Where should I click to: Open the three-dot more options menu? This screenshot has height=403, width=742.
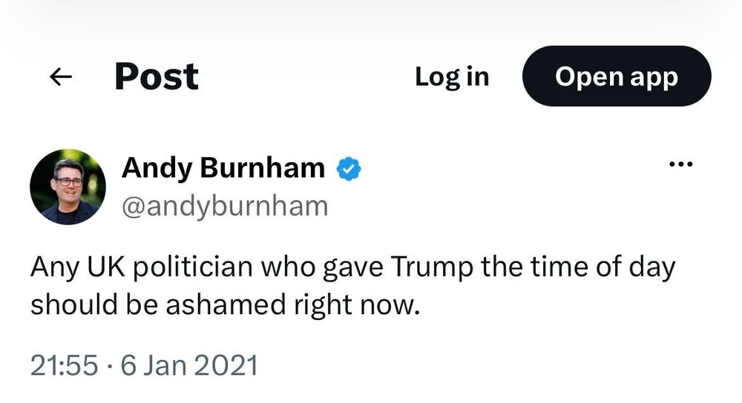(681, 164)
